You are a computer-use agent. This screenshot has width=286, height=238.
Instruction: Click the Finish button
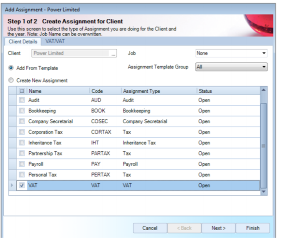pos(253,228)
